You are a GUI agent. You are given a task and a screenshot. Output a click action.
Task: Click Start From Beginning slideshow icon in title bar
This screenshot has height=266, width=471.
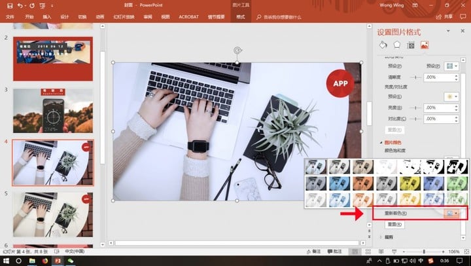(43, 6)
